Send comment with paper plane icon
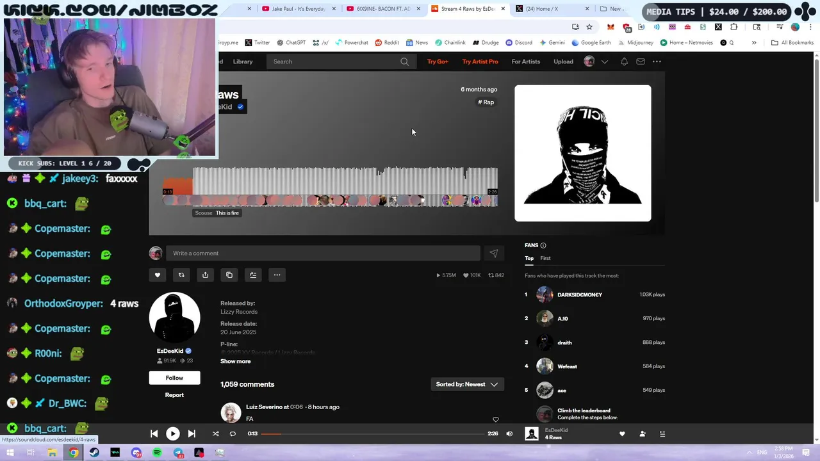The height and width of the screenshot is (461, 820). click(493, 254)
